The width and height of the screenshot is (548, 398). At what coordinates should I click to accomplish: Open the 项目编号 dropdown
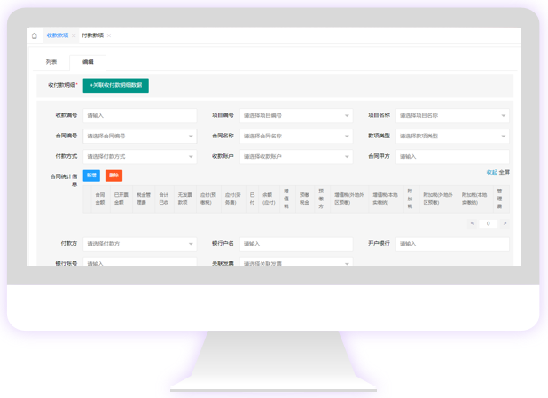296,116
